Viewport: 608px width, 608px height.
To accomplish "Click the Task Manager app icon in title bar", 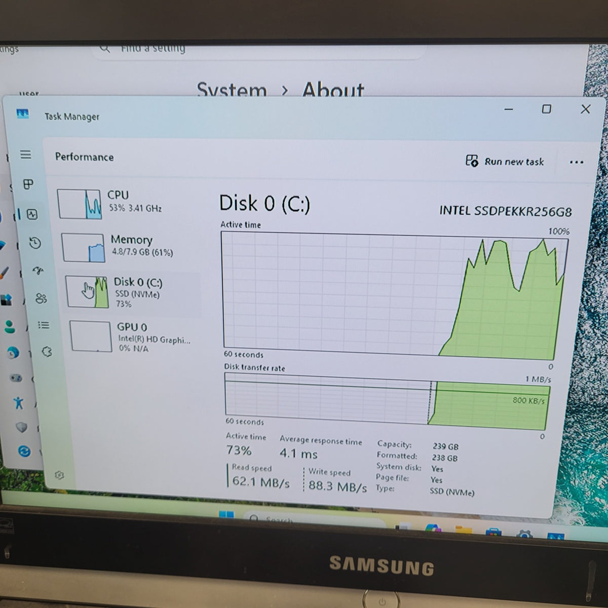I will point(22,113).
